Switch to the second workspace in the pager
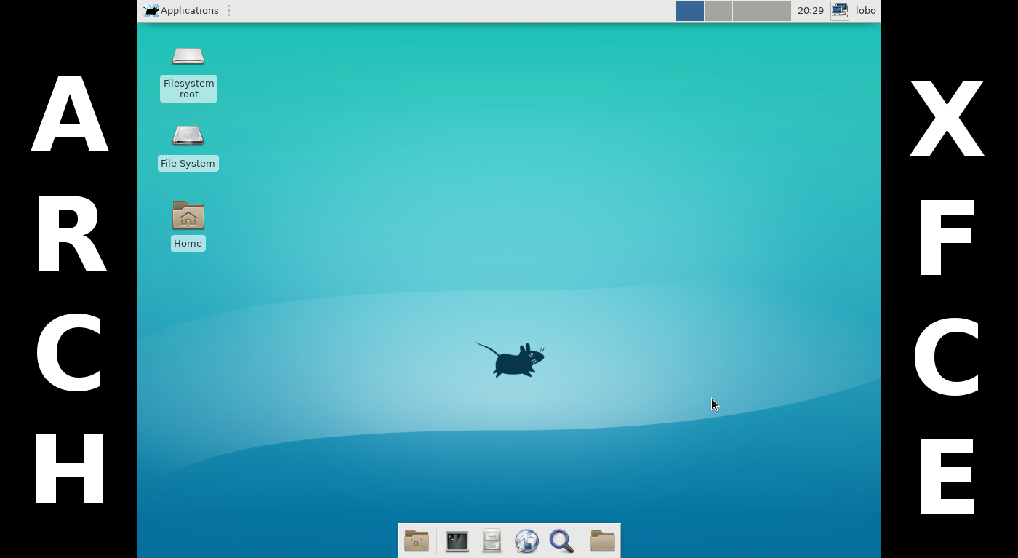 pos(718,11)
